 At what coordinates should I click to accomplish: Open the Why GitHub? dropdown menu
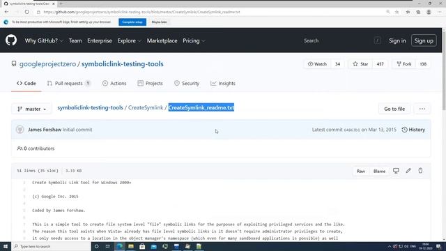coord(43,40)
